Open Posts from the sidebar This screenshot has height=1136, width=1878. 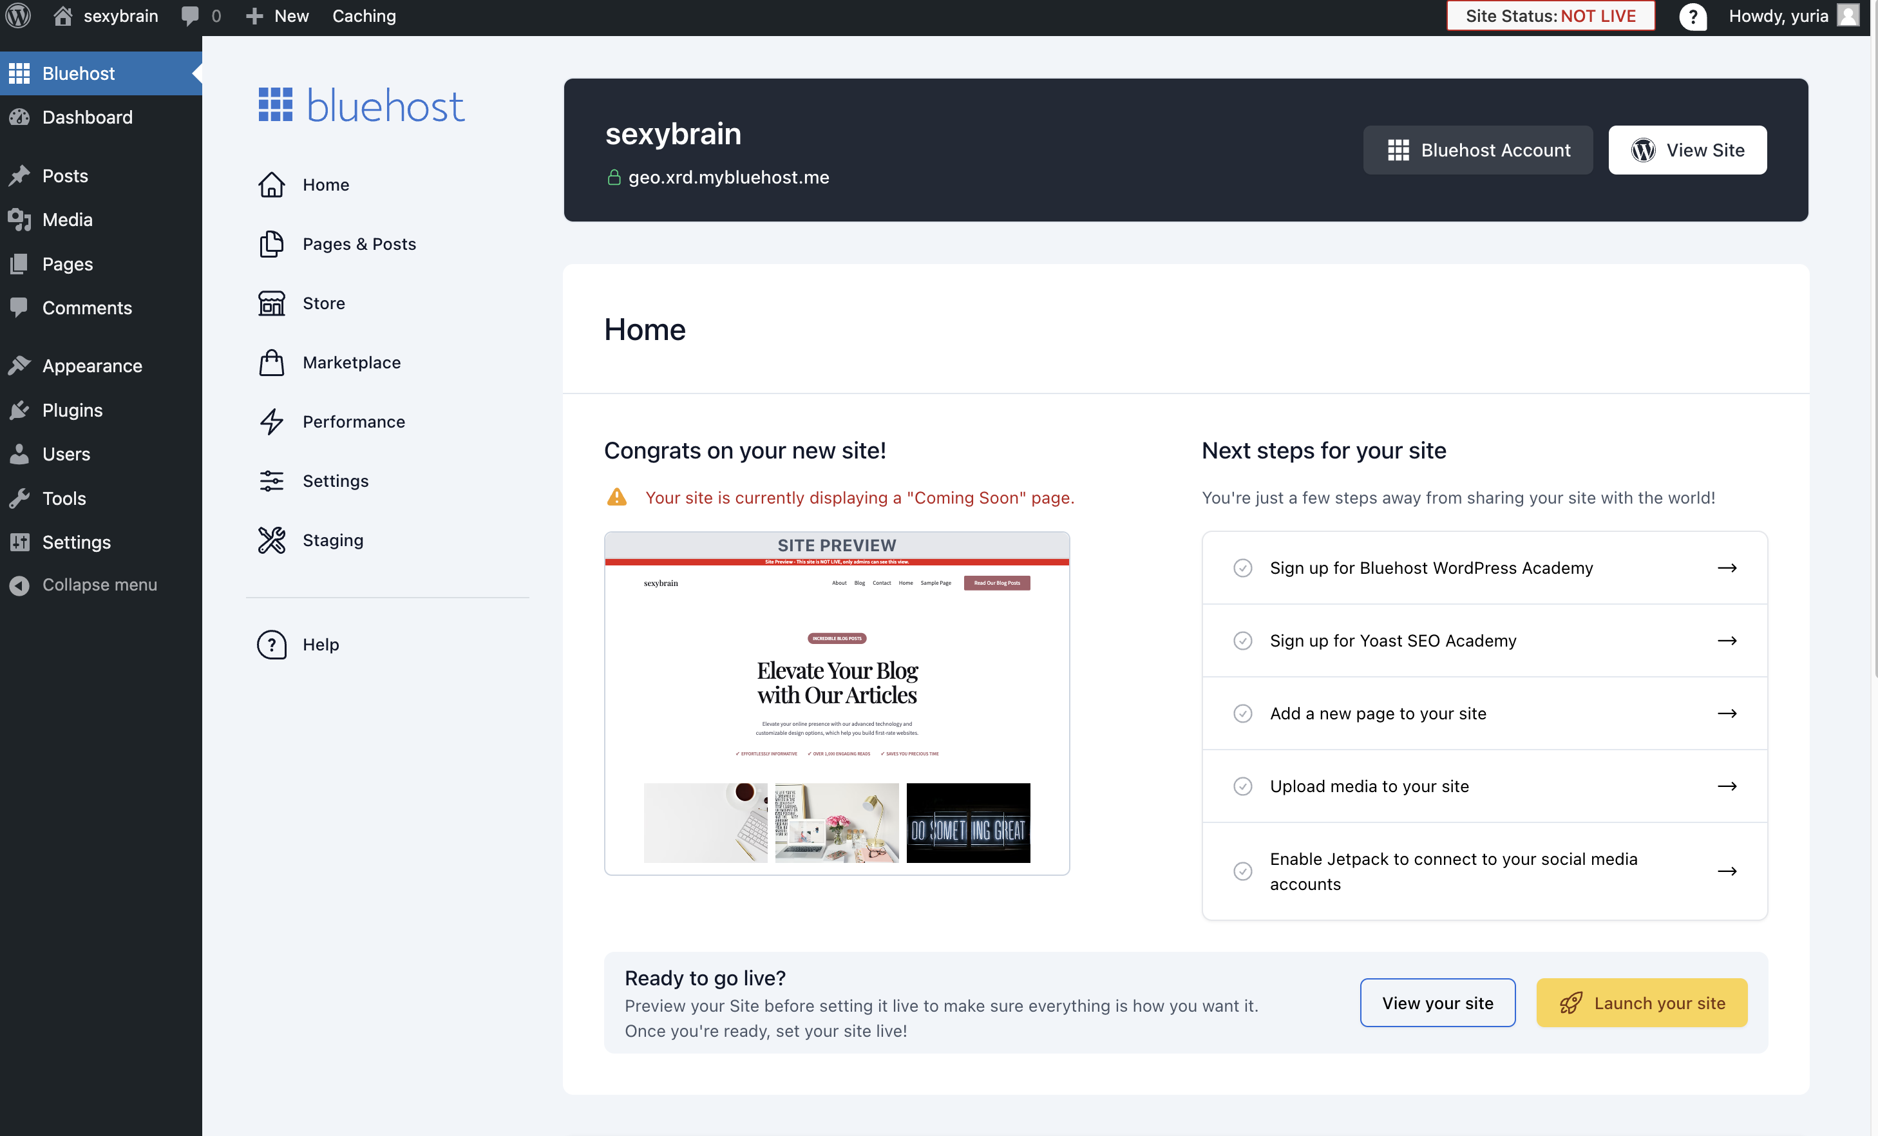coord(100,175)
